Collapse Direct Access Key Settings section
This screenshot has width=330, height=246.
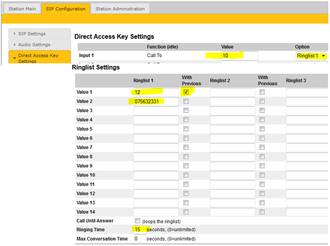40,58
